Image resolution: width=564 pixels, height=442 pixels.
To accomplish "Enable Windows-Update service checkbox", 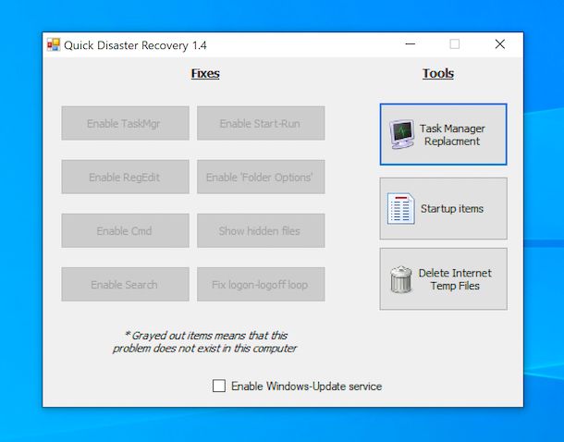I will click(219, 386).
